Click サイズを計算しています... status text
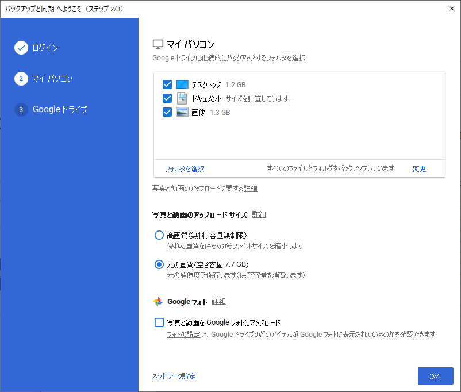 pos(260,98)
